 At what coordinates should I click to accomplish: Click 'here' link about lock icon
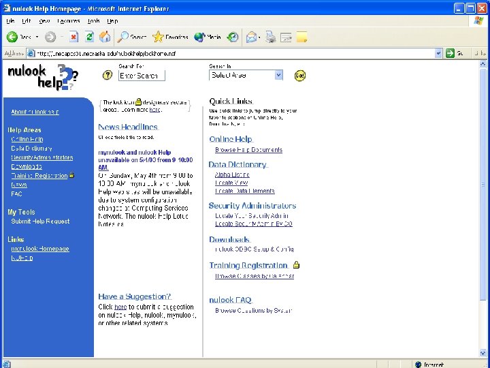pyautogui.click(x=155, y=110)
